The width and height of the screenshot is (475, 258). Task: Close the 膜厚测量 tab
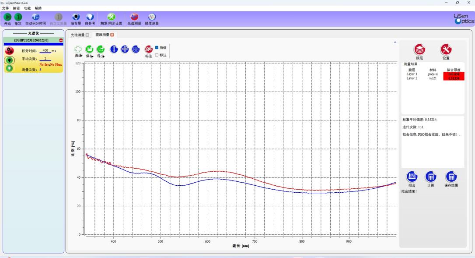point(112,35)
